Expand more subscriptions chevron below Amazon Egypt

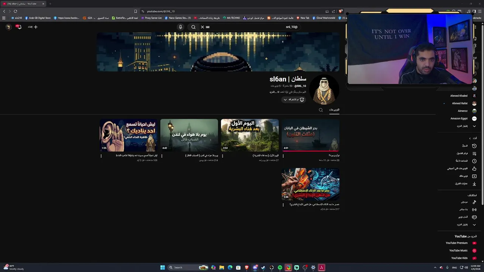[x=474, y=126]
